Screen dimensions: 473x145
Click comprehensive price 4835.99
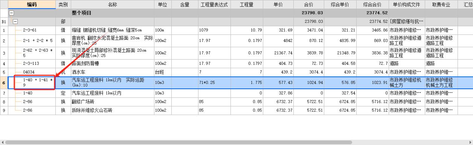point(340,40)
